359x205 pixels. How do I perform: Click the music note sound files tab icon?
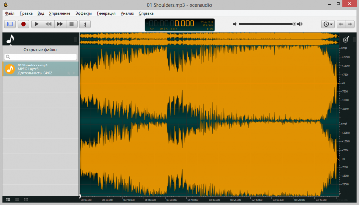11,39
